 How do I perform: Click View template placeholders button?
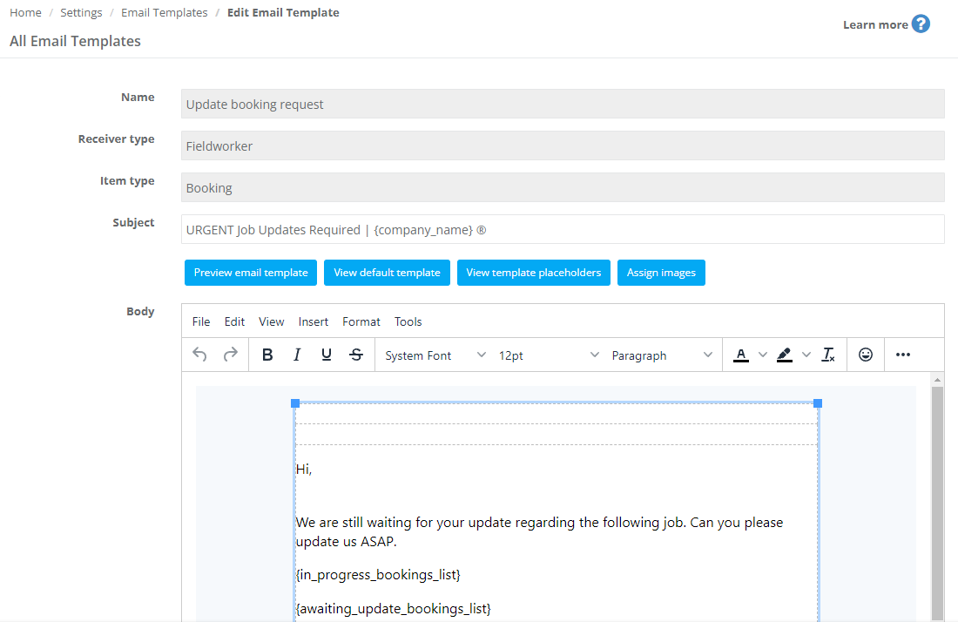[x=533, y=273]
